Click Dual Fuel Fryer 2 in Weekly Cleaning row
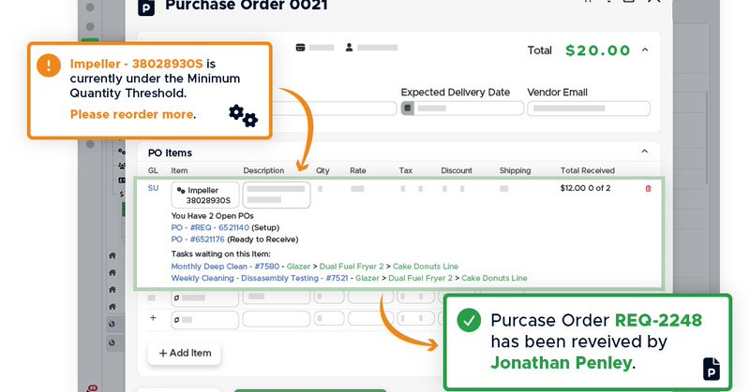This screenshot has height=392, width=750. pyautogui.click(x=420, y=278)
